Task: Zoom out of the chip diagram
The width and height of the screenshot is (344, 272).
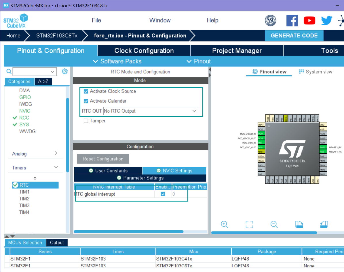Action: tap(274, 225)
